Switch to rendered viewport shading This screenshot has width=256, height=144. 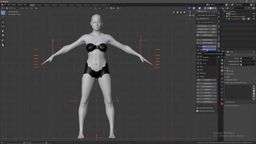click(x=215, y=8)
